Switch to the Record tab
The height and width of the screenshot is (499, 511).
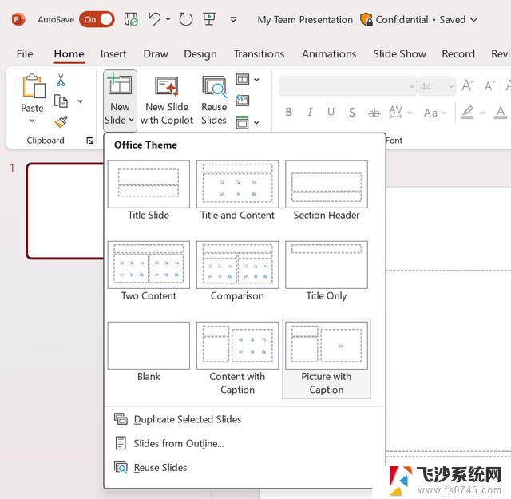pyautogui.click(x=458, y=53)
